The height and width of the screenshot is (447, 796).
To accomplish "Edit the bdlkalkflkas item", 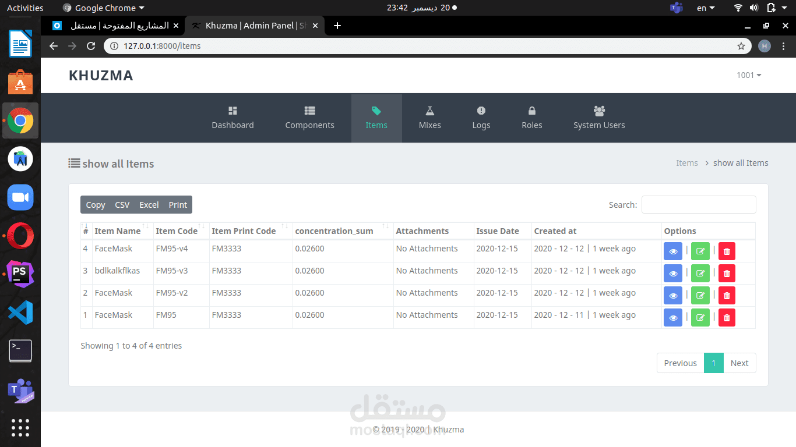I will click(700, 274).
